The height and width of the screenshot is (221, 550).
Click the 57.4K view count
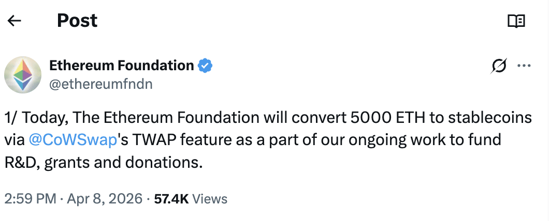point(171,199)
